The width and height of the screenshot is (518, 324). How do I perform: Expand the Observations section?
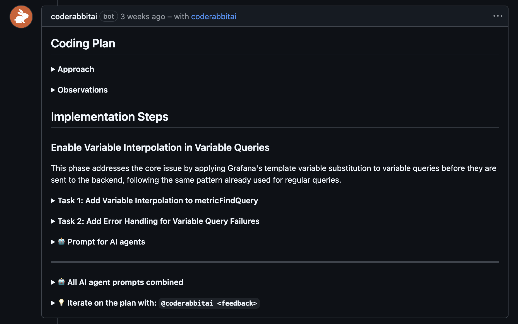[82, 90]
